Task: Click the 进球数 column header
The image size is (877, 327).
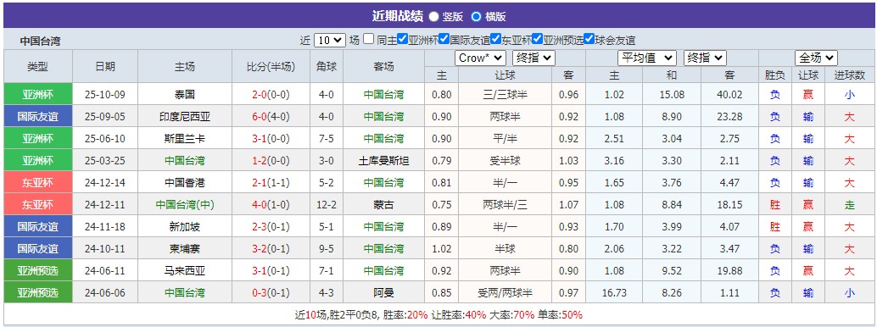Action: (850, 75)
